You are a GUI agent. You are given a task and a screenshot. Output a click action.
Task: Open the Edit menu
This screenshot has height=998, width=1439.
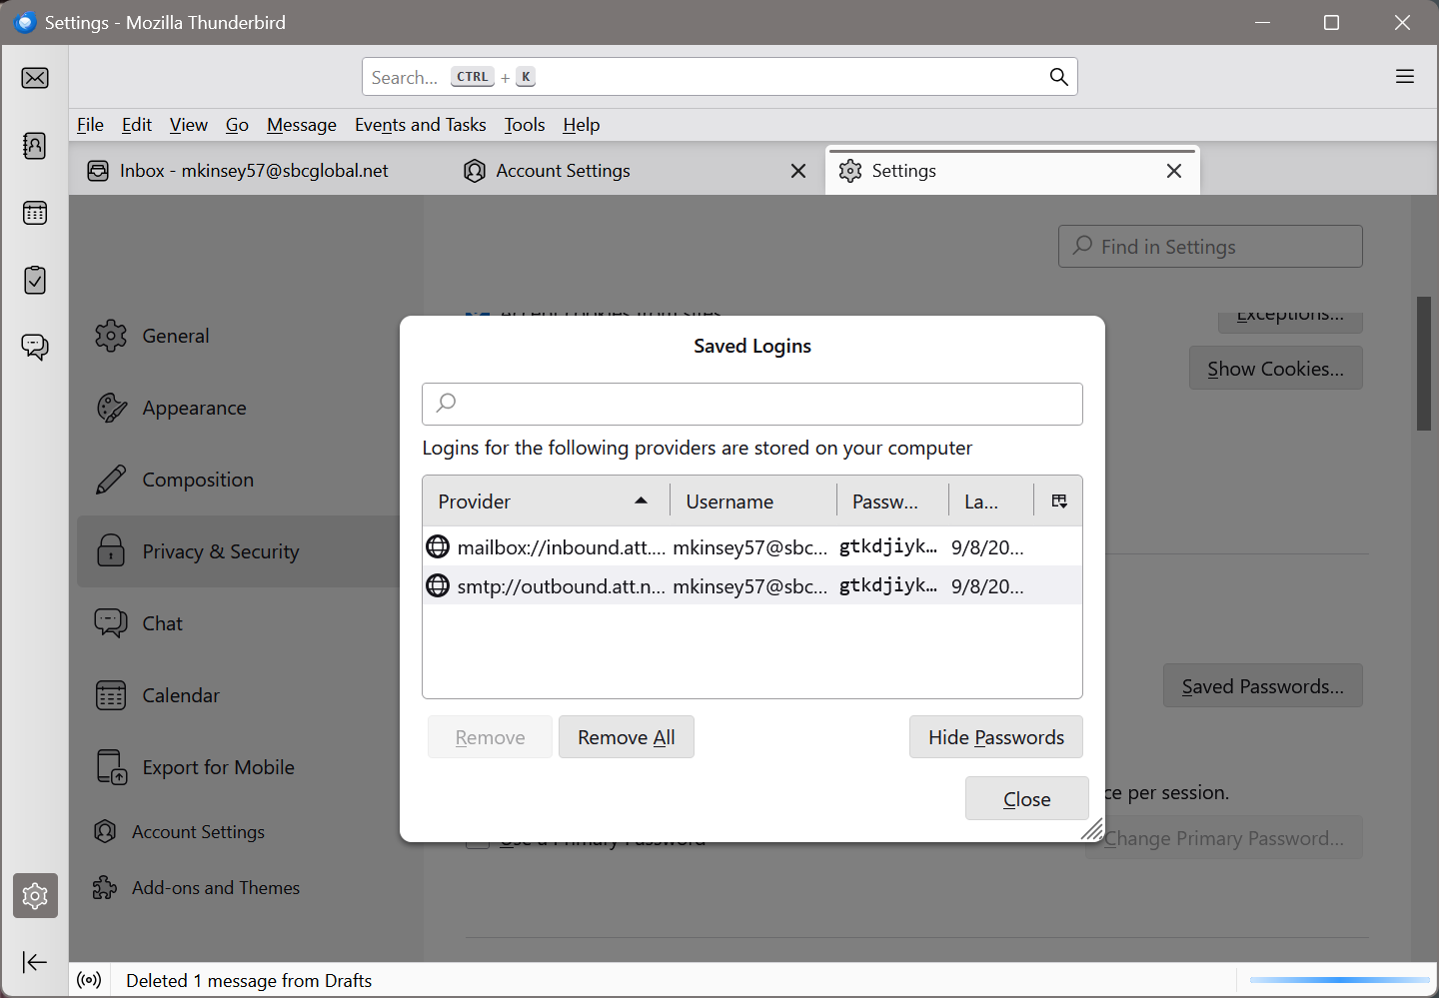(137, 125)
